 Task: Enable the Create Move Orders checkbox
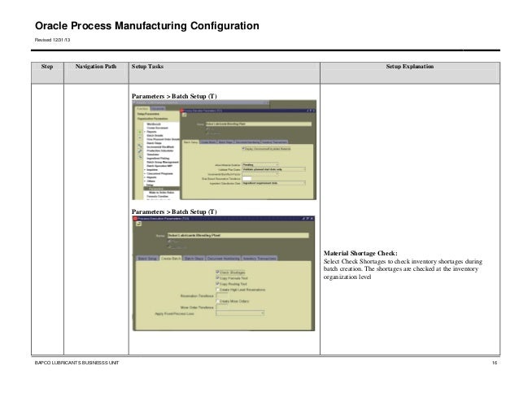(217, 301)
